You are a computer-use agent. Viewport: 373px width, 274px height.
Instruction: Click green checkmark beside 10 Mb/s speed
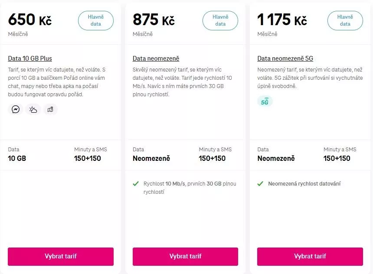tap(136, 184)
